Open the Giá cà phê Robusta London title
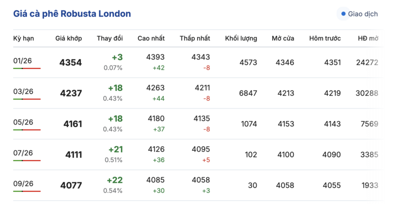The width and height of the screenshot is (401, 205). (72, 14)
